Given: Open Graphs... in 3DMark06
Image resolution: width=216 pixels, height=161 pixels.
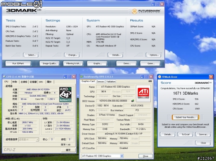Looking at the screenshot, I should point(97,64).
